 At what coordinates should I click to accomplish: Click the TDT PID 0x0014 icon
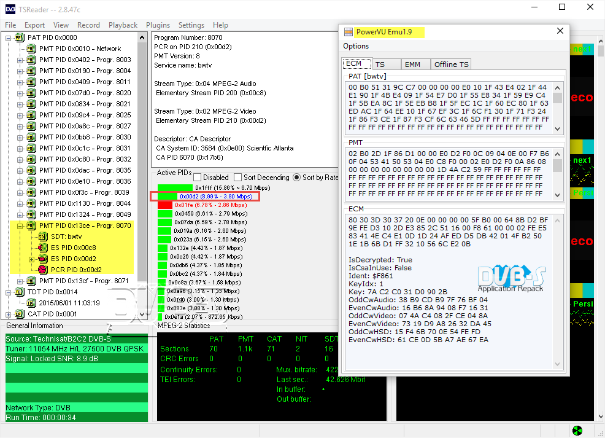[19, 292]
